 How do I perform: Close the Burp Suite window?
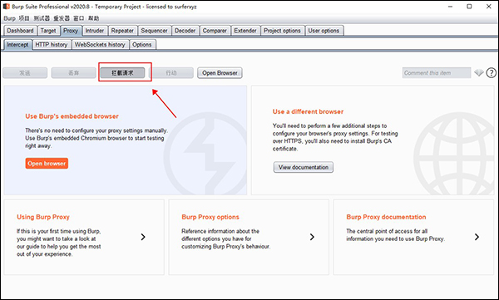click(489, 7)
